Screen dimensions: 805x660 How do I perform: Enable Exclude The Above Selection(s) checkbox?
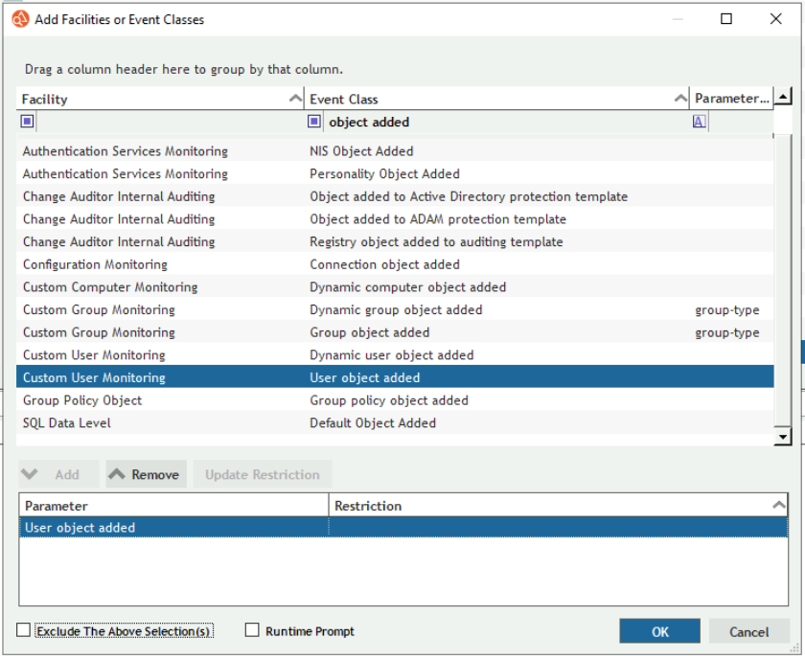click(24, 630)
